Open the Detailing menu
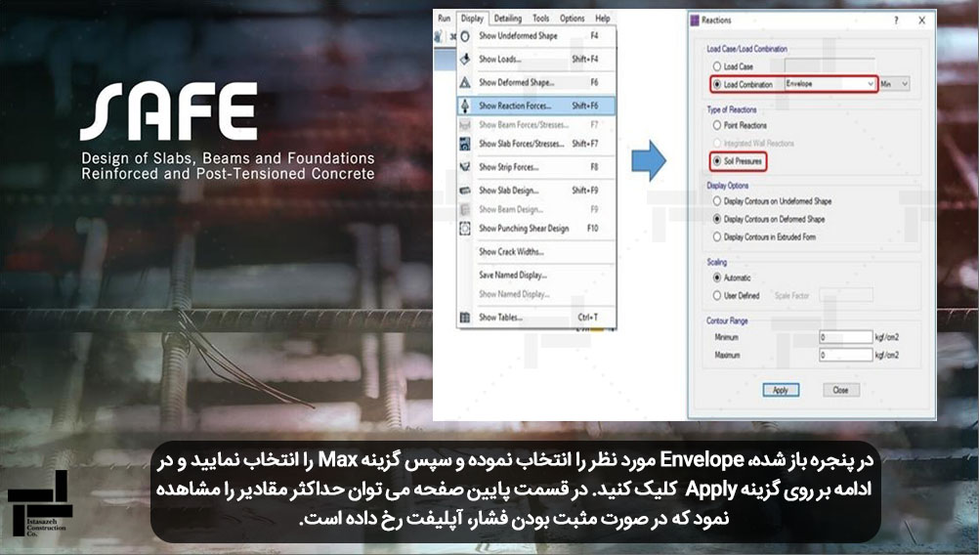979x555 pixels. (508, 19)
